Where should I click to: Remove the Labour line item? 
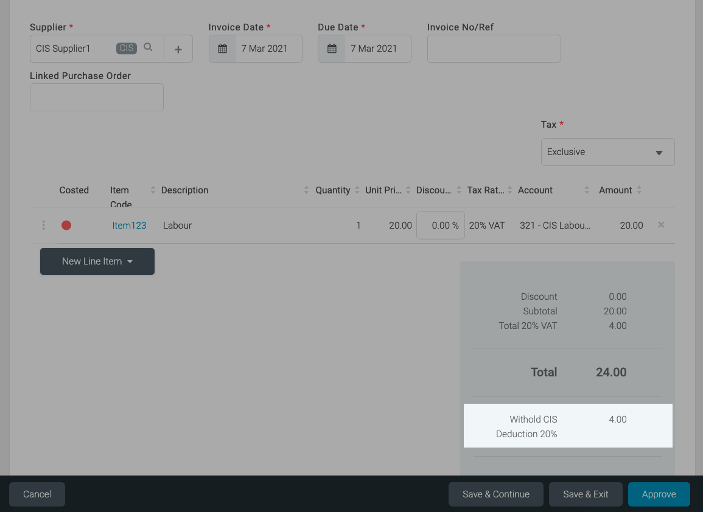[x=661, y=225]
